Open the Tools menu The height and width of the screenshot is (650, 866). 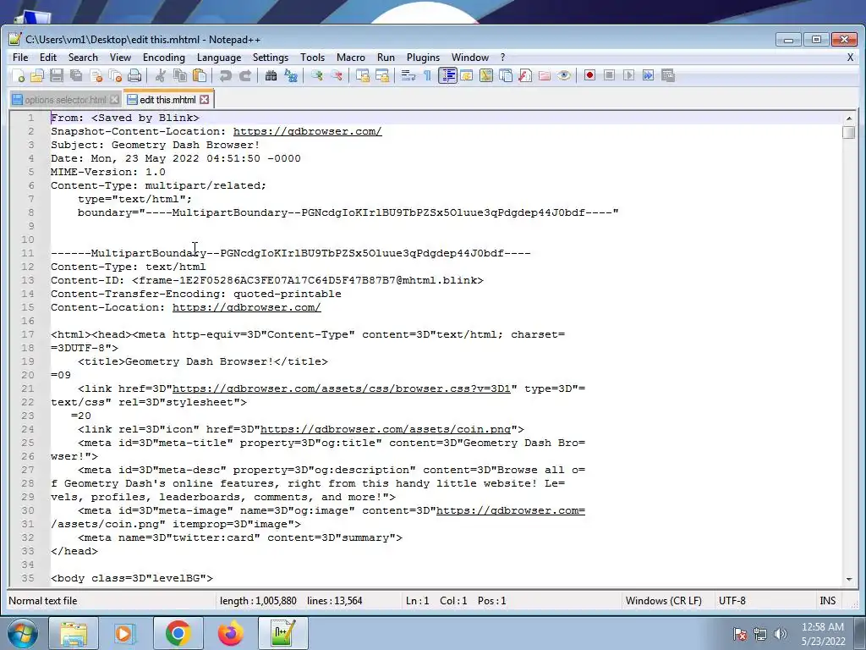(312, 58)
